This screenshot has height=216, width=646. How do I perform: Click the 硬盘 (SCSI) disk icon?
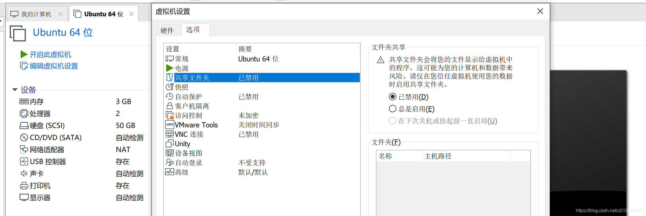pyautogui.click(x=24, y=125)
